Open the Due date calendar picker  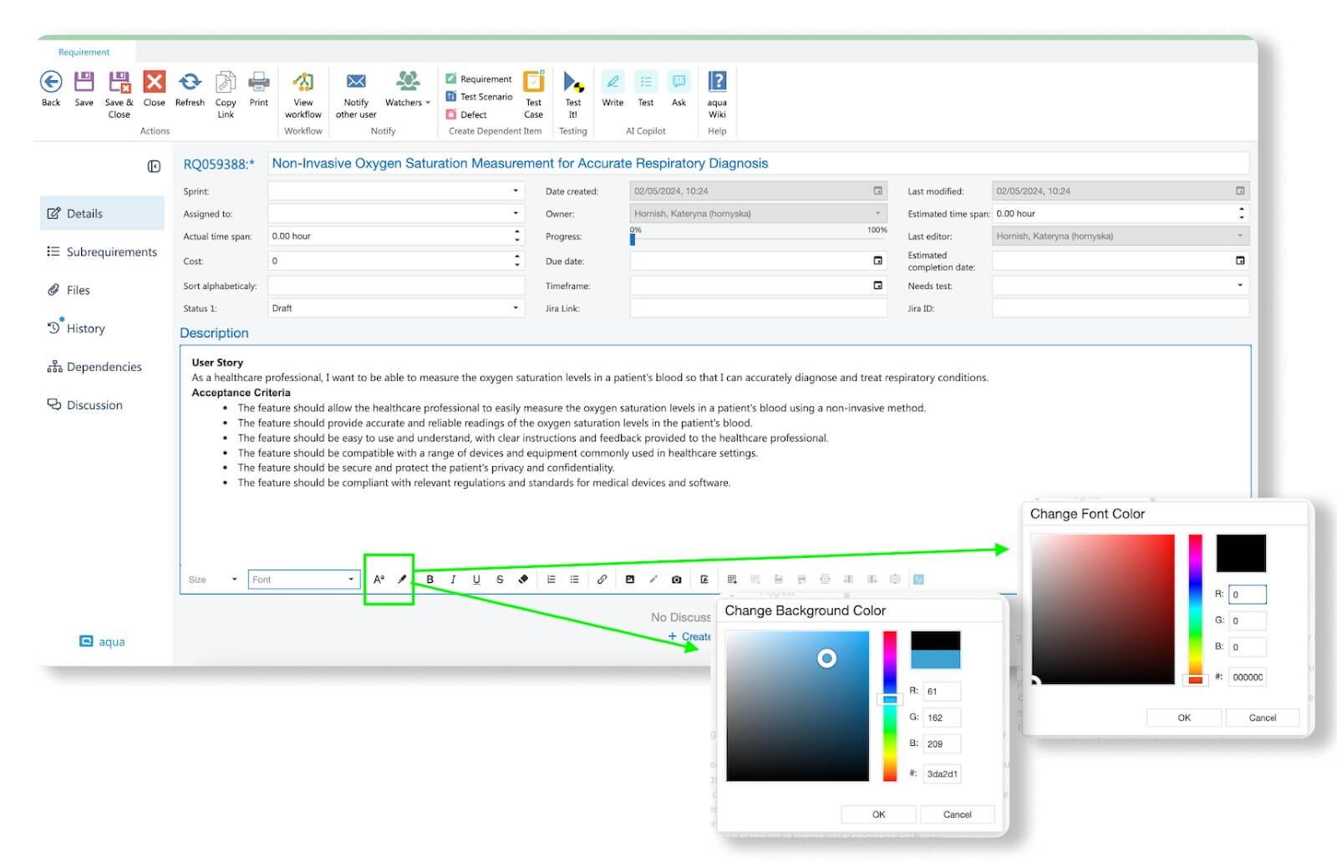click(x=877, y=261)
